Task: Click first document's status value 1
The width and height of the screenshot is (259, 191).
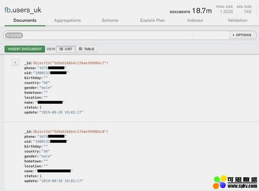Action: tap(40, 107)
